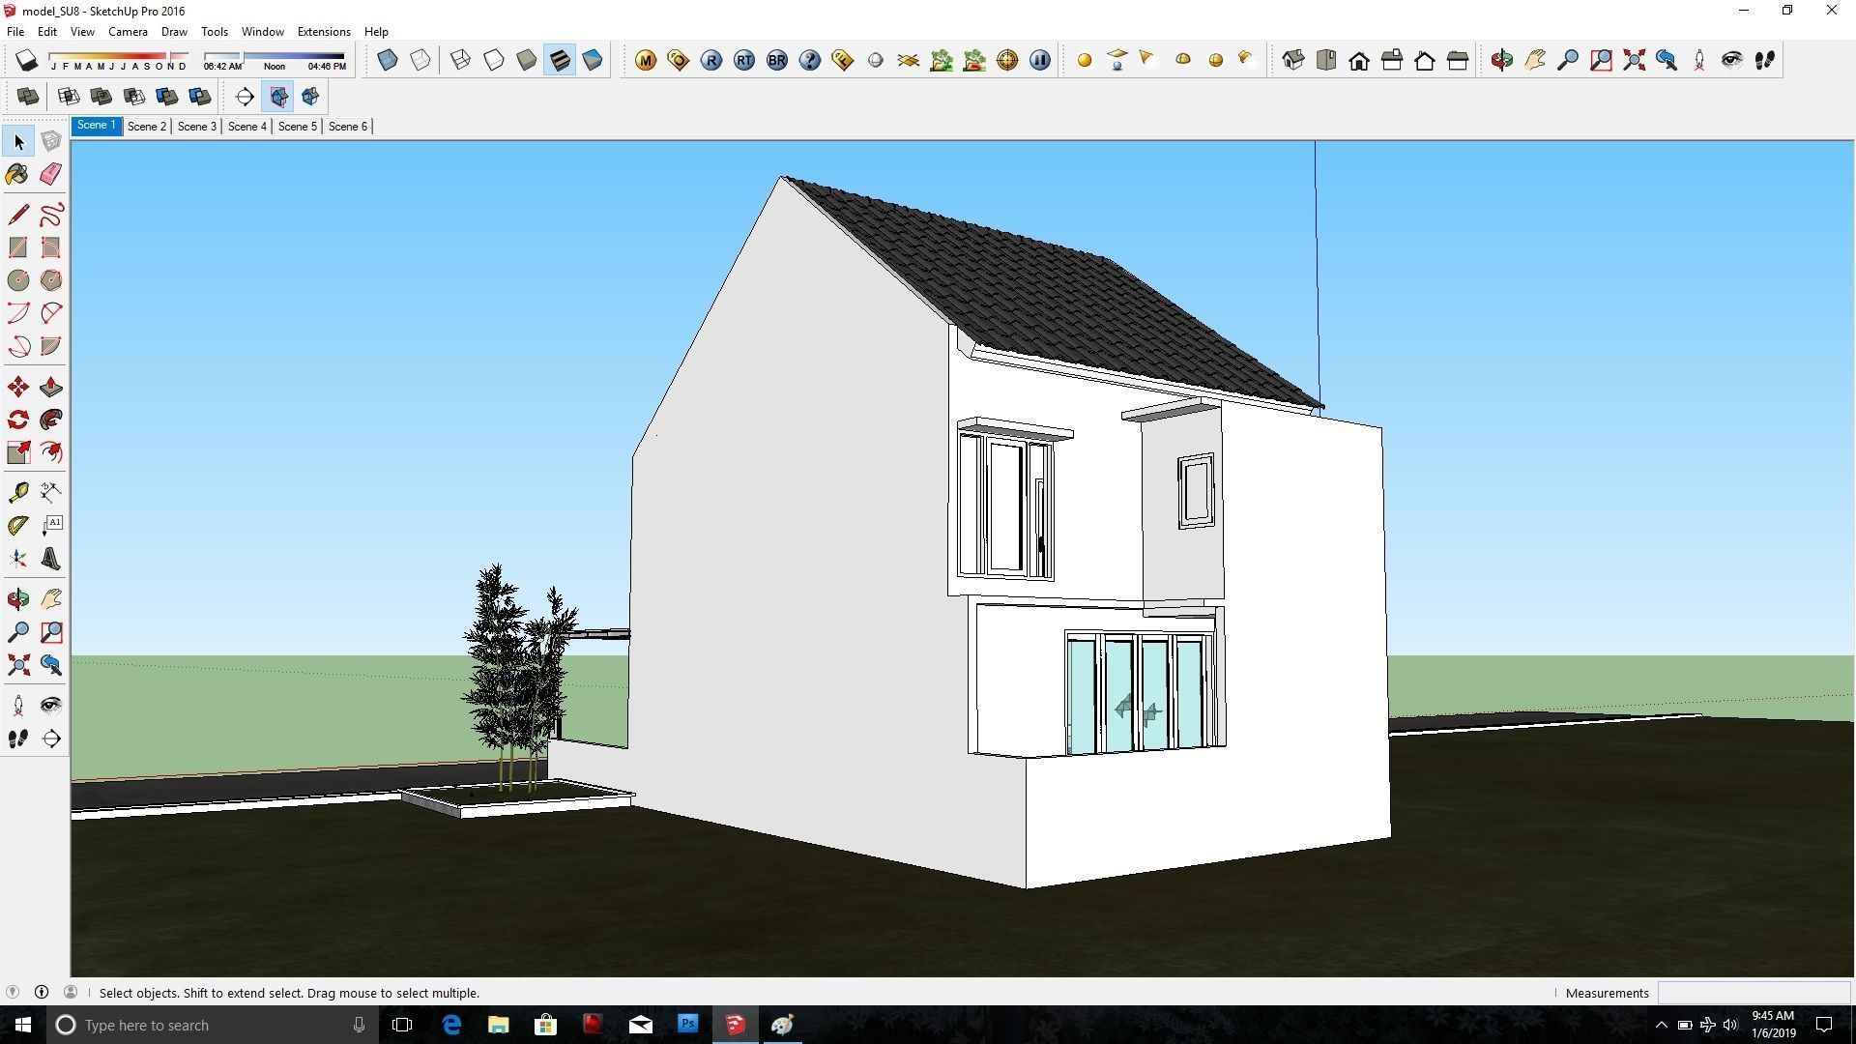Viewport: 1856px width, 1044px height.
Task: Pick the Text label tool
Action: pos(51,526)
